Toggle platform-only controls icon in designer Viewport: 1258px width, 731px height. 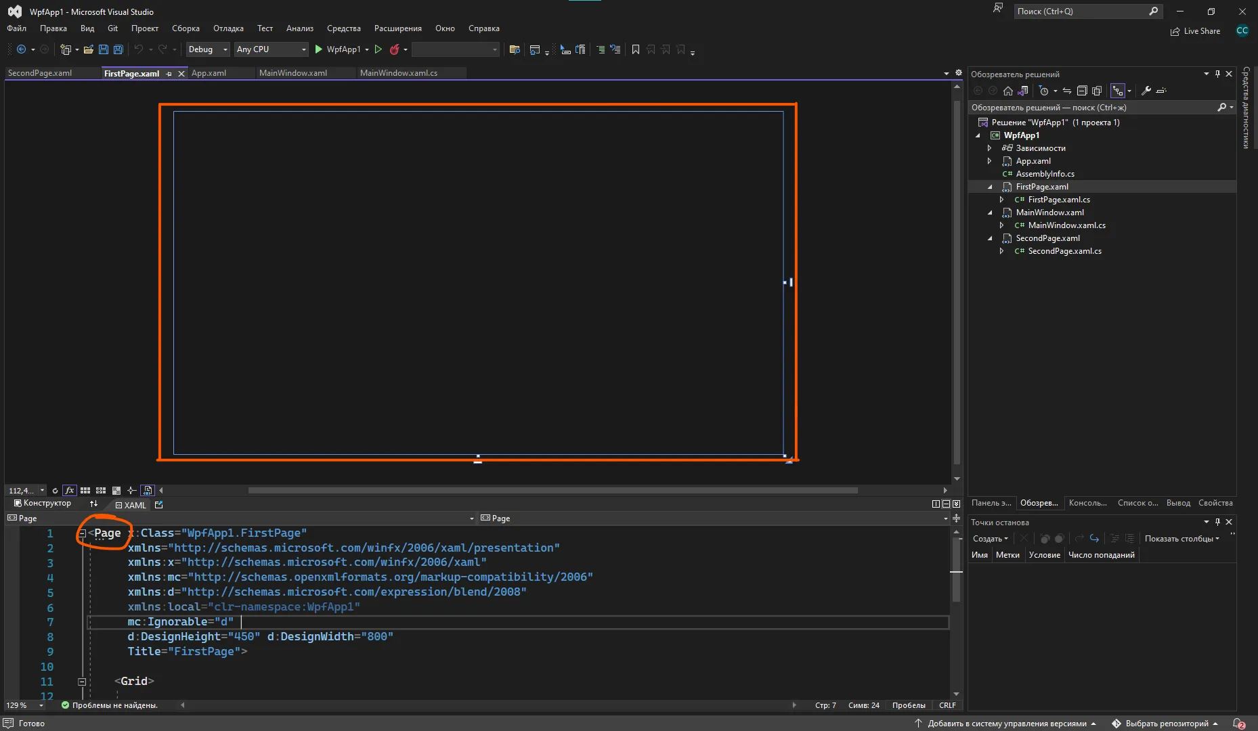(147, 490)
